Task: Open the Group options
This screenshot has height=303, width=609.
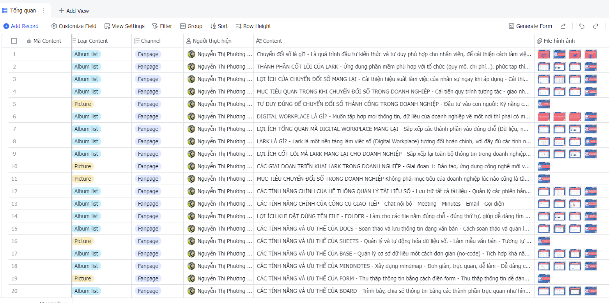Action: 191,26
